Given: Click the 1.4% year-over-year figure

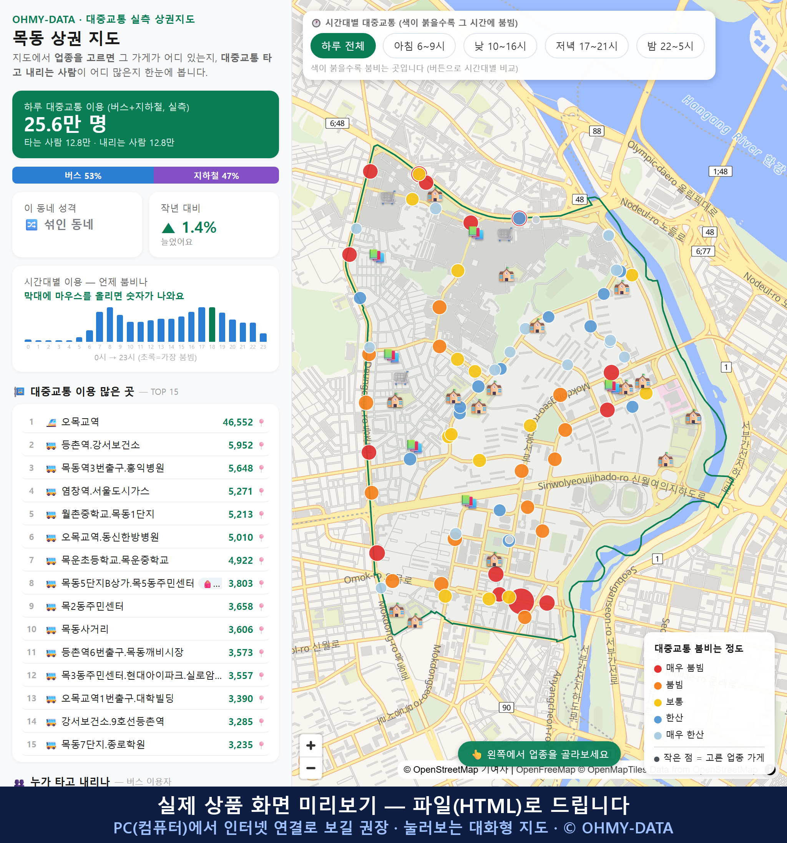Looking at the screenshot, I should click(199, 228).
